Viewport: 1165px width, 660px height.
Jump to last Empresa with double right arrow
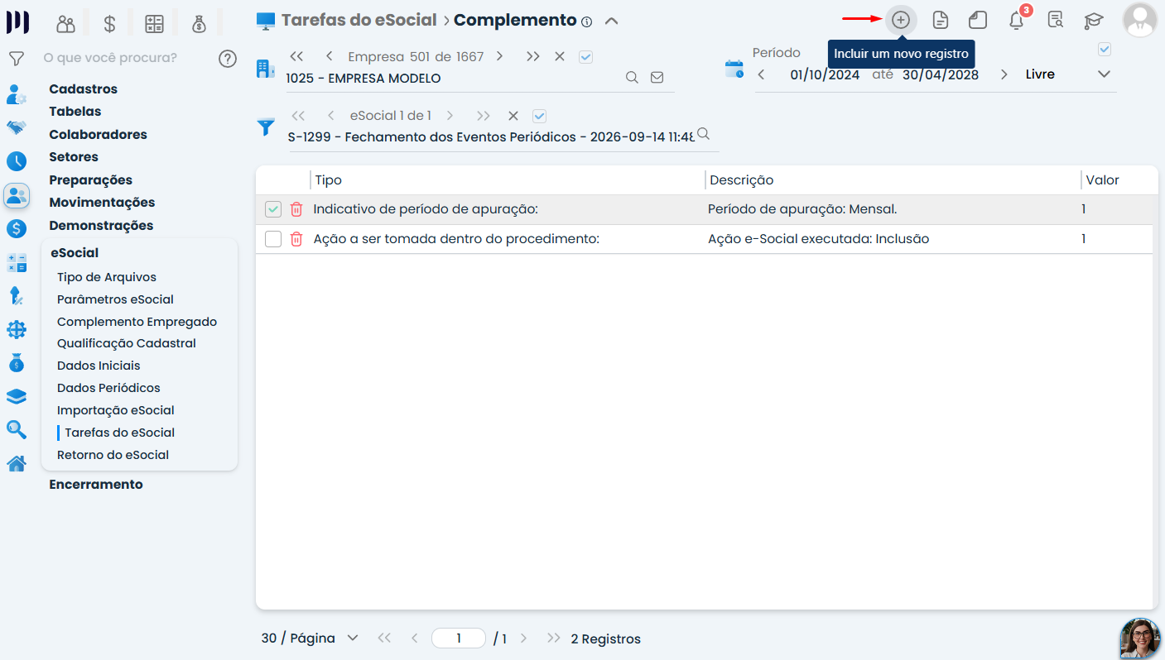click(x=532, y=56)
